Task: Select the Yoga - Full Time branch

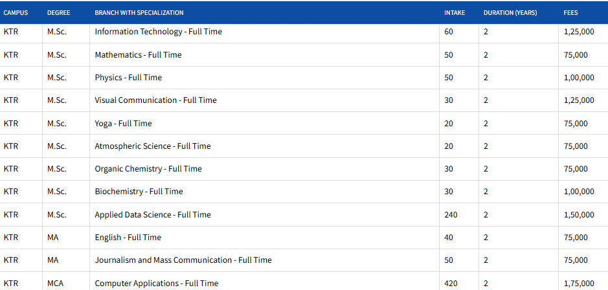Action: coord(123,124)
